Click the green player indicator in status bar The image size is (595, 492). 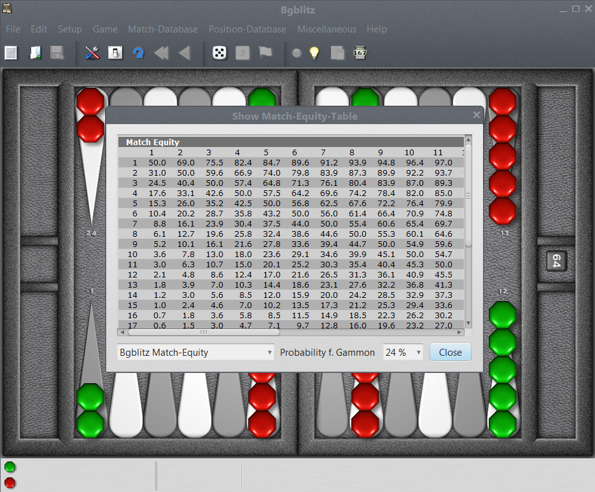10,467
